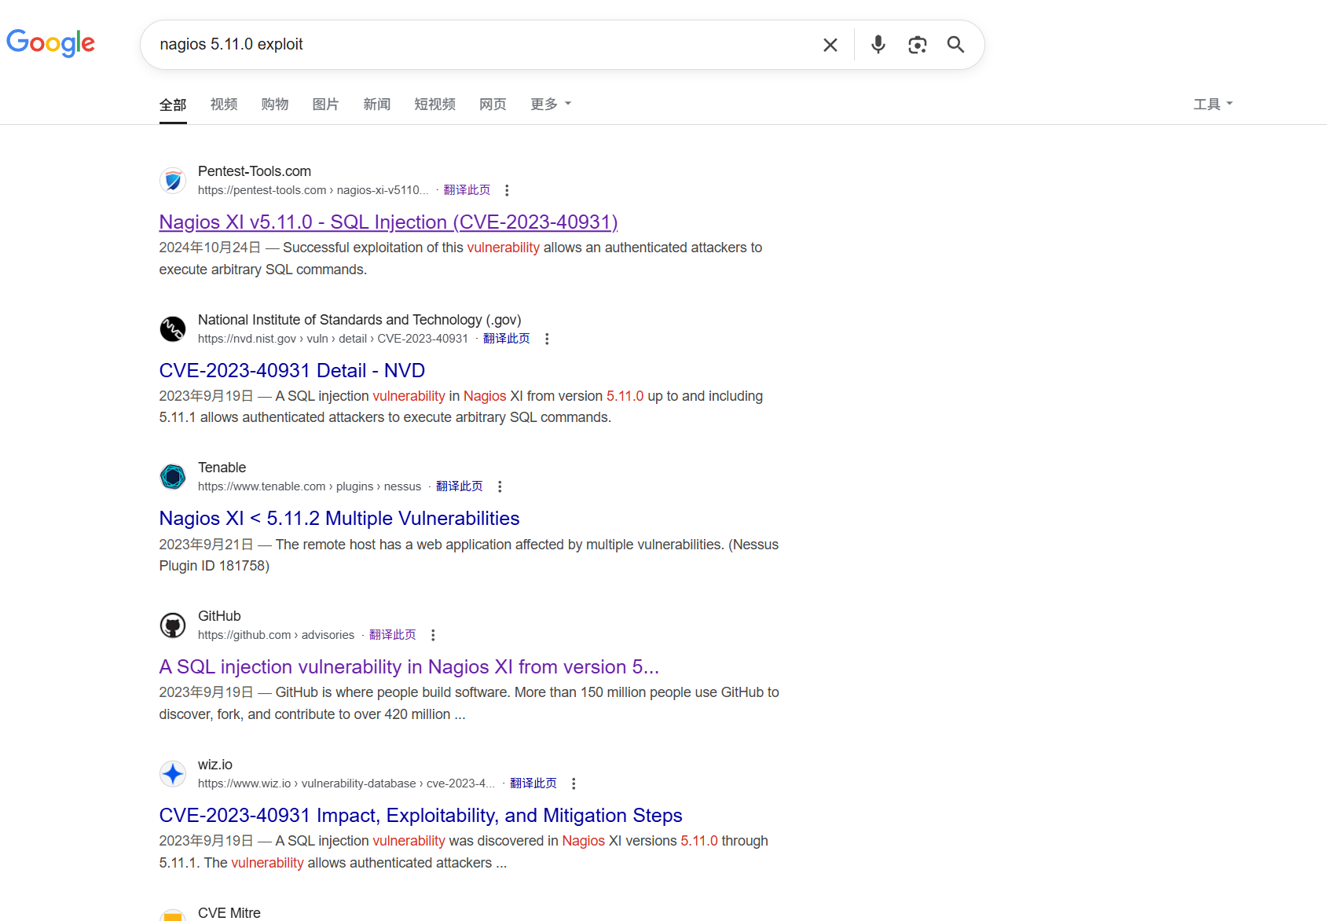
Task: Click the Tenable site favicon
Action: tap(173, 477)
